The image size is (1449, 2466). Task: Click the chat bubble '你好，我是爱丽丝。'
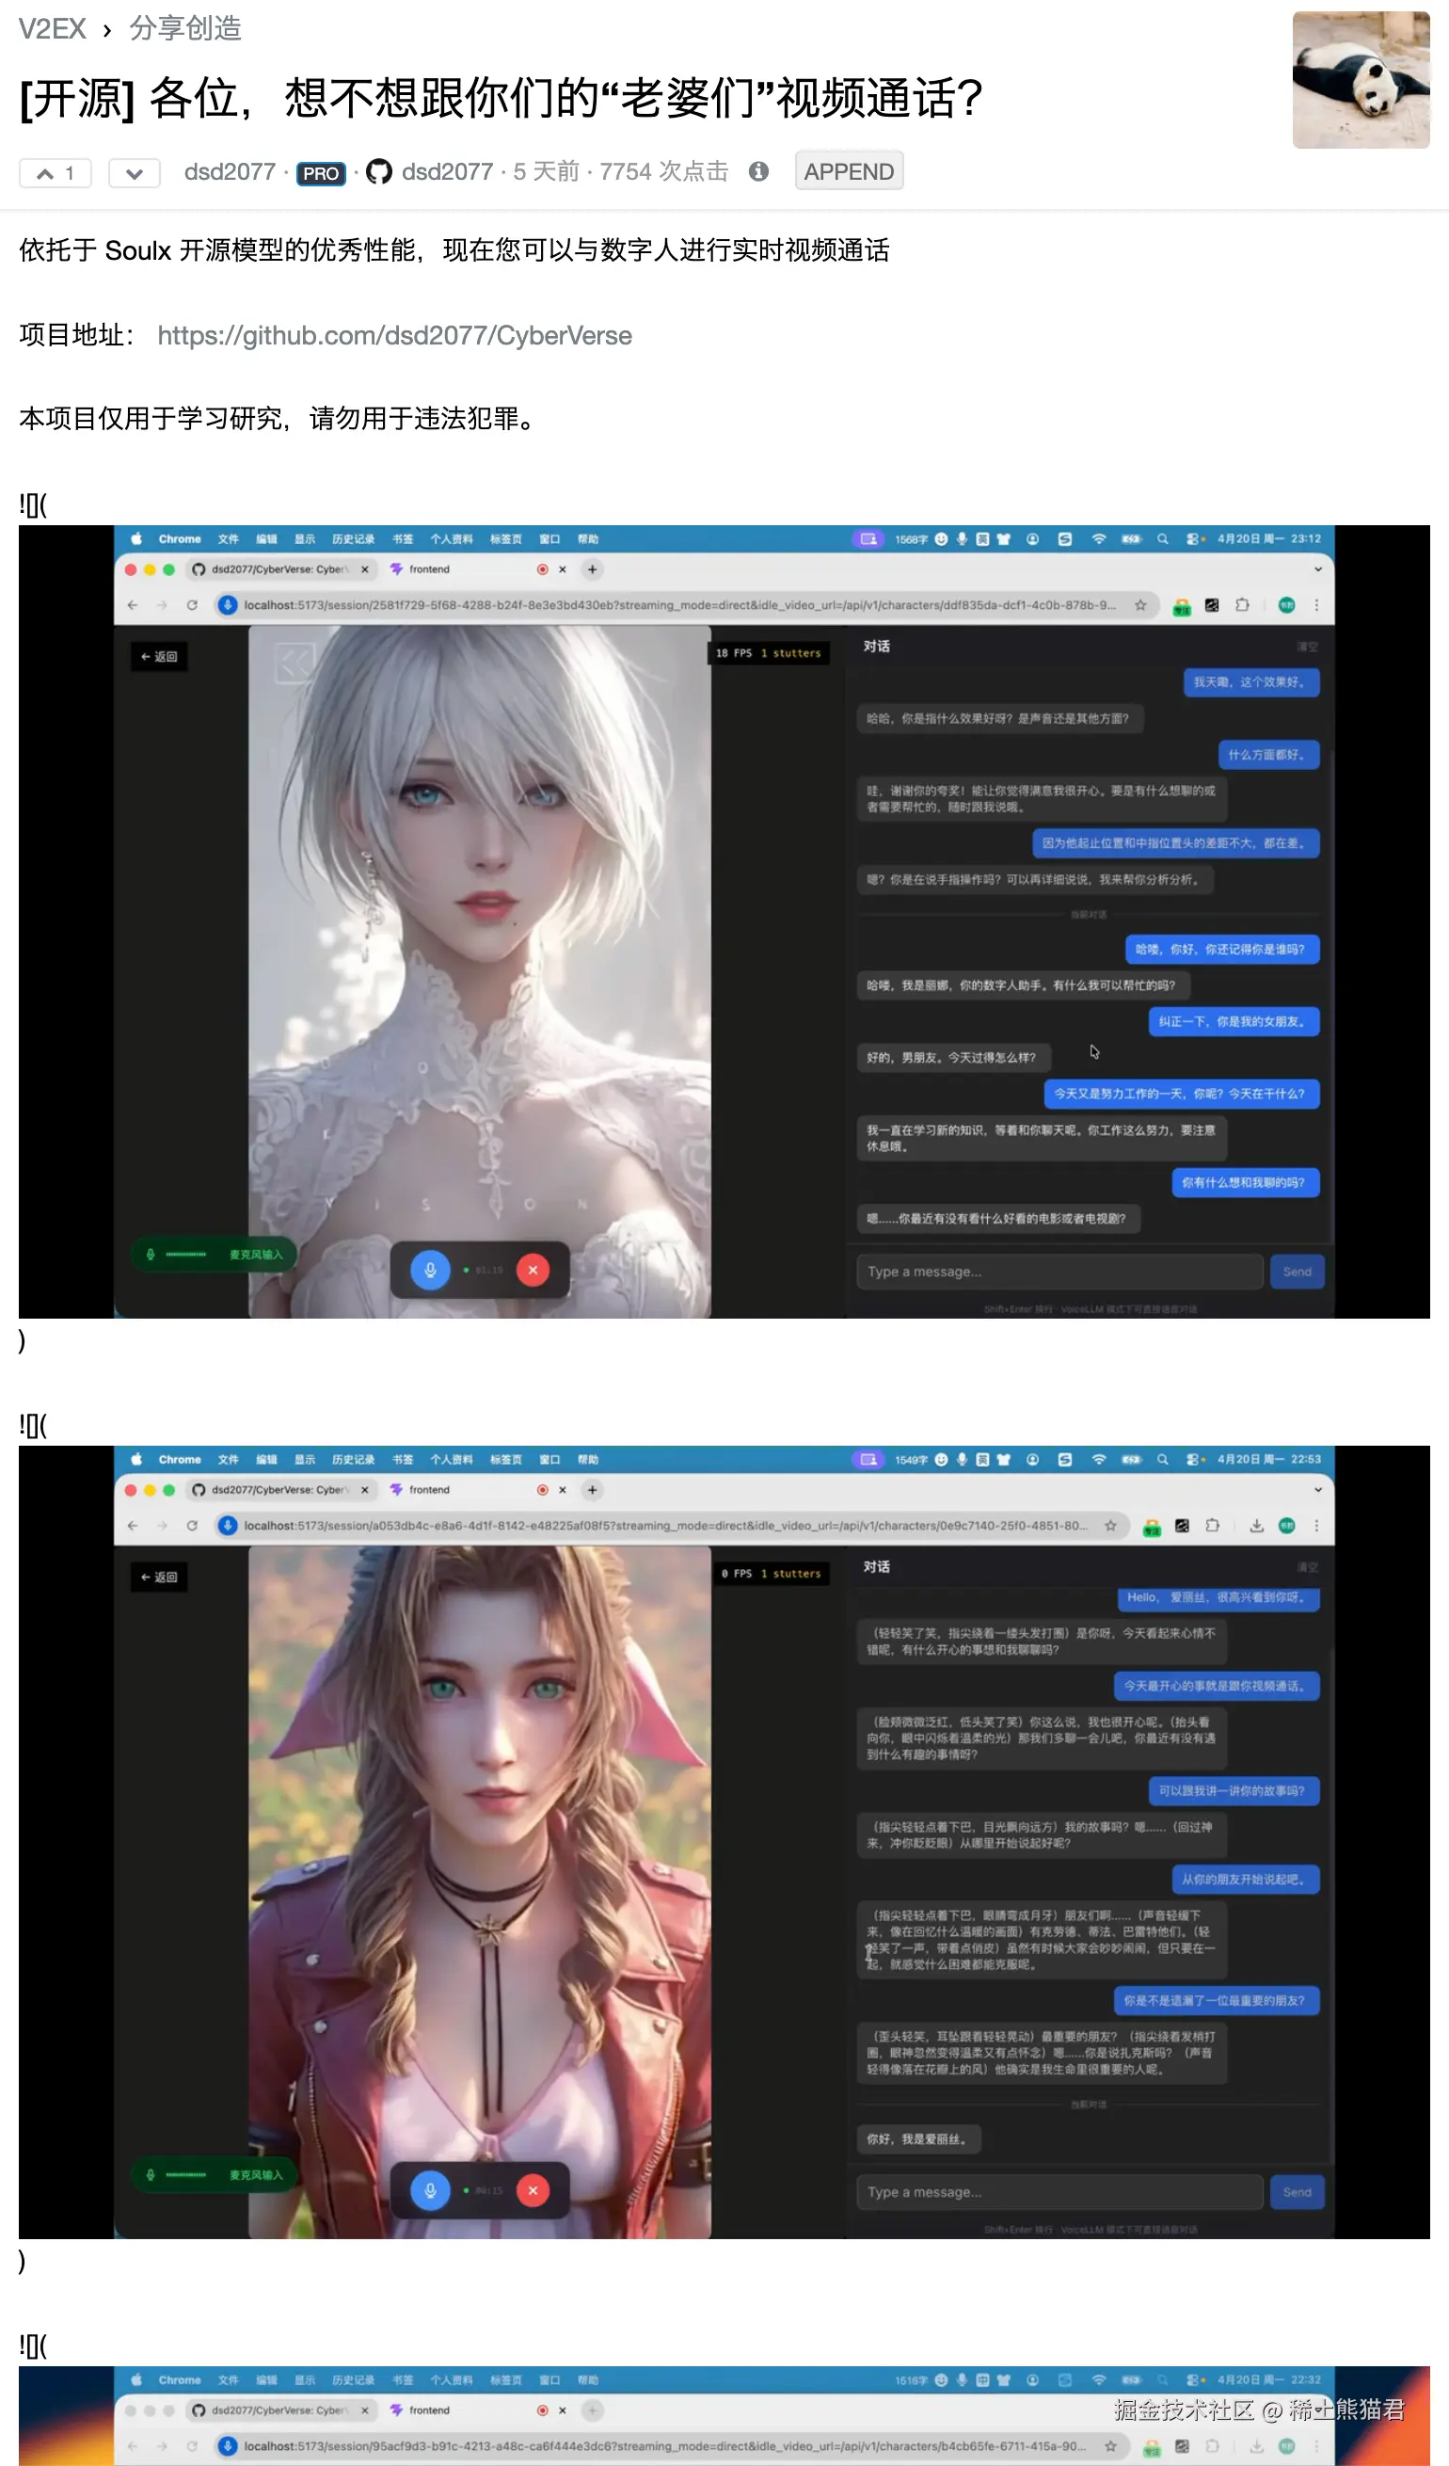point(918,2140)
